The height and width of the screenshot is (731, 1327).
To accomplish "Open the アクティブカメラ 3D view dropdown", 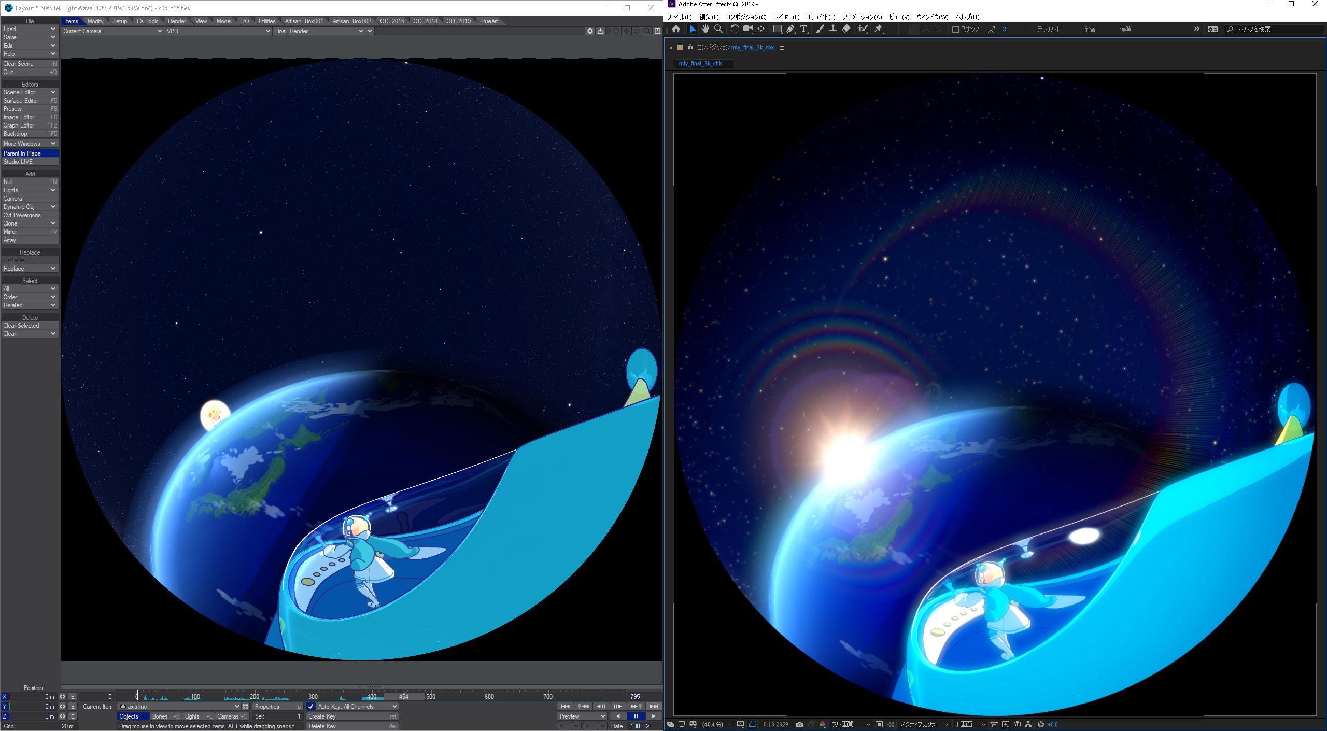I will point(924,724).
